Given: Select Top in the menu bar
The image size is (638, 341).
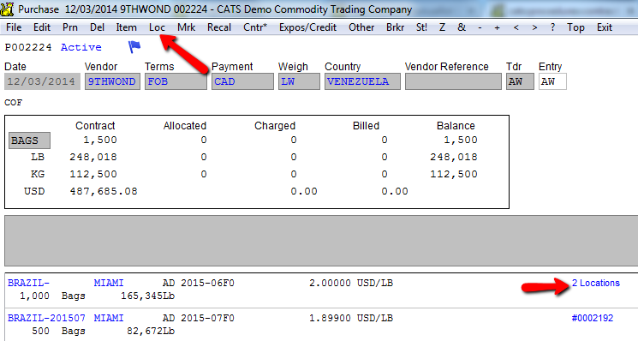Looking at the screenshot, I should (x=575, y=27).
